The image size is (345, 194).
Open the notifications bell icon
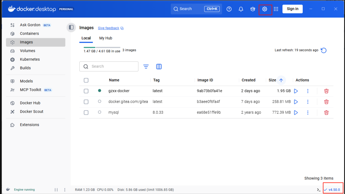click(241, 9)
